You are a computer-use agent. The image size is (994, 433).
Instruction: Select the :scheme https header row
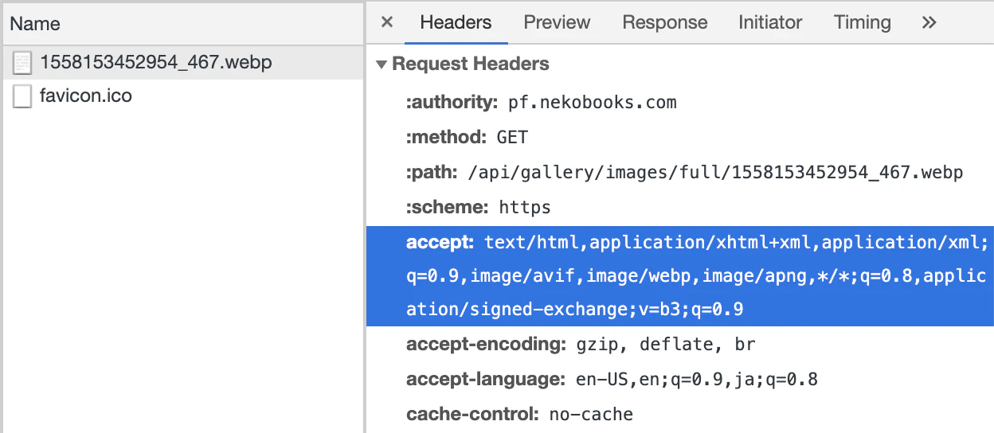pos(680,207)
